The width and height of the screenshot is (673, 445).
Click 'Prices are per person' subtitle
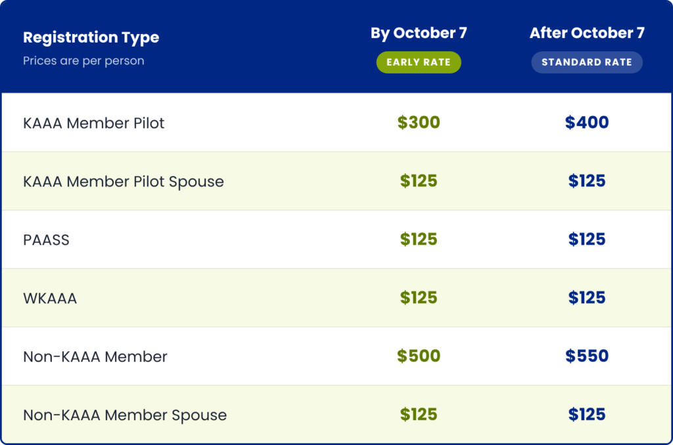click(83, 61)
